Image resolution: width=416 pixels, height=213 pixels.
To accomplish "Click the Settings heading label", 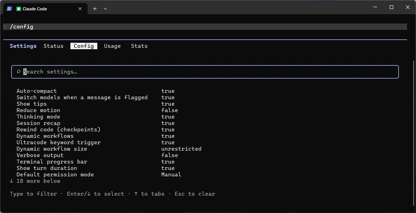I will 23,46.
